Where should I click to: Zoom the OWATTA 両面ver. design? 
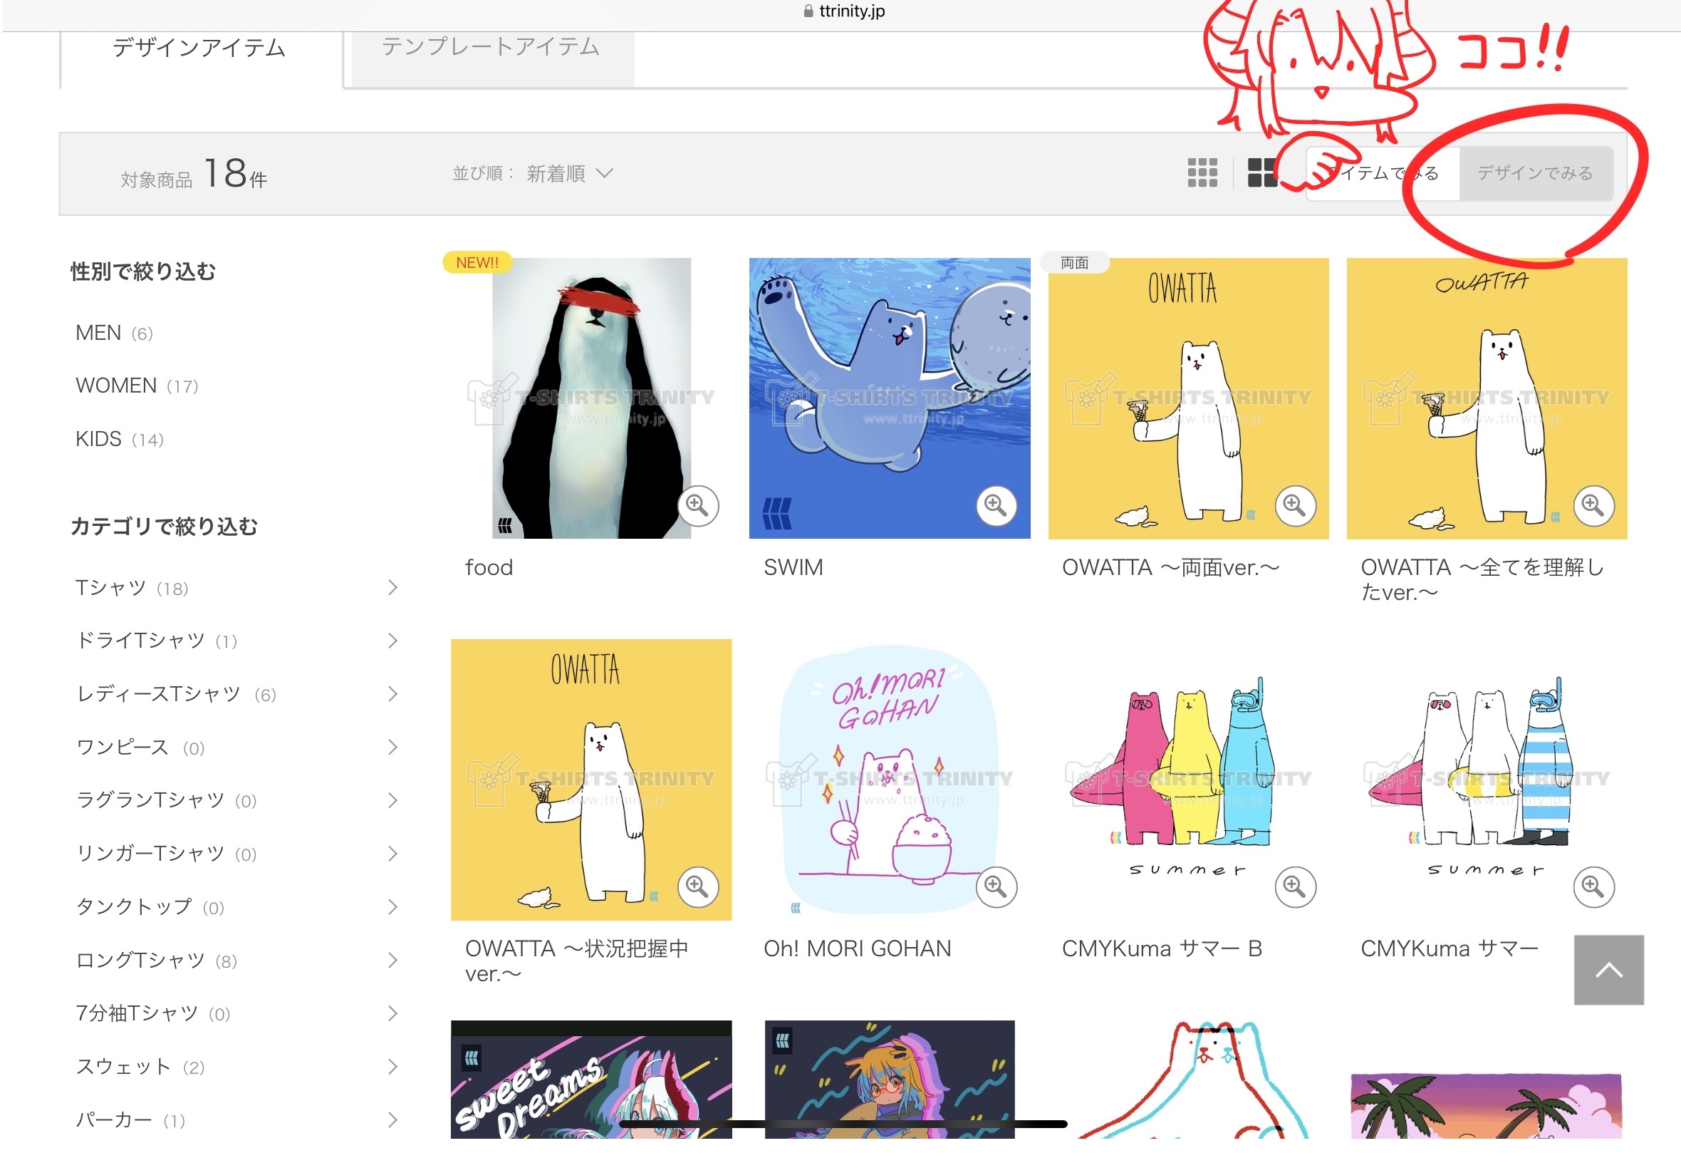click(1295, 505)
